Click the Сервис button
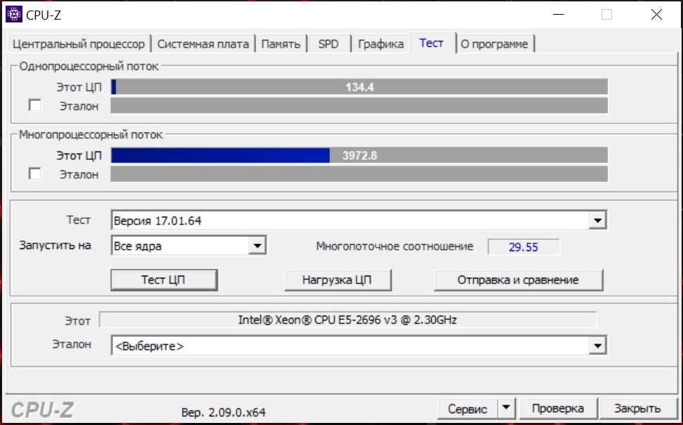 (468, 409)
